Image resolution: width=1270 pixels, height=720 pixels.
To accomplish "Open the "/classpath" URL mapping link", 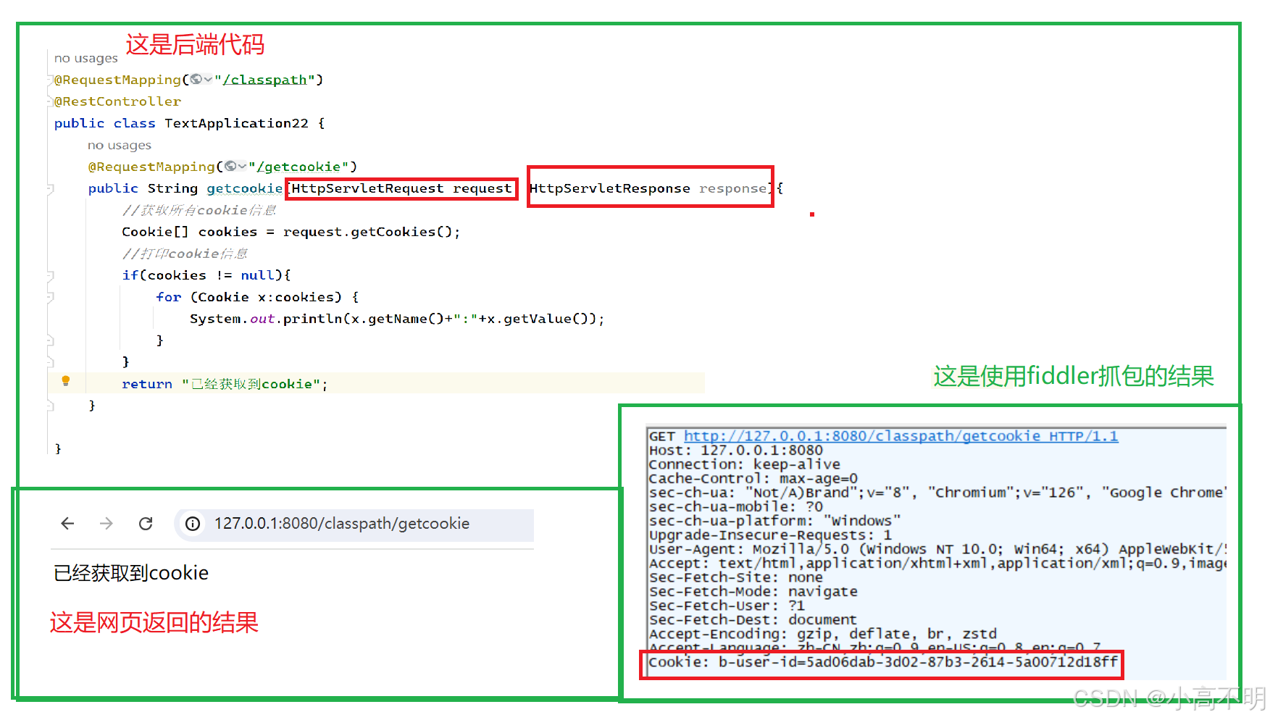I will [x=265, y=80].
